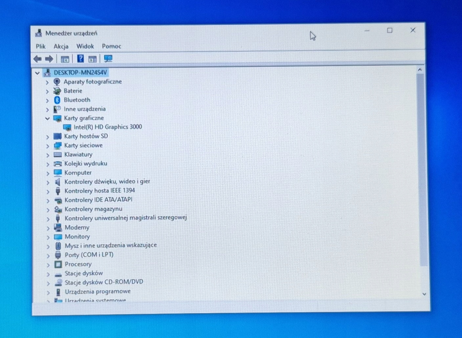The height and width of the screenshot is (338, 462).
Task: Open the Plik menu
Action: (x=41, y=47)
